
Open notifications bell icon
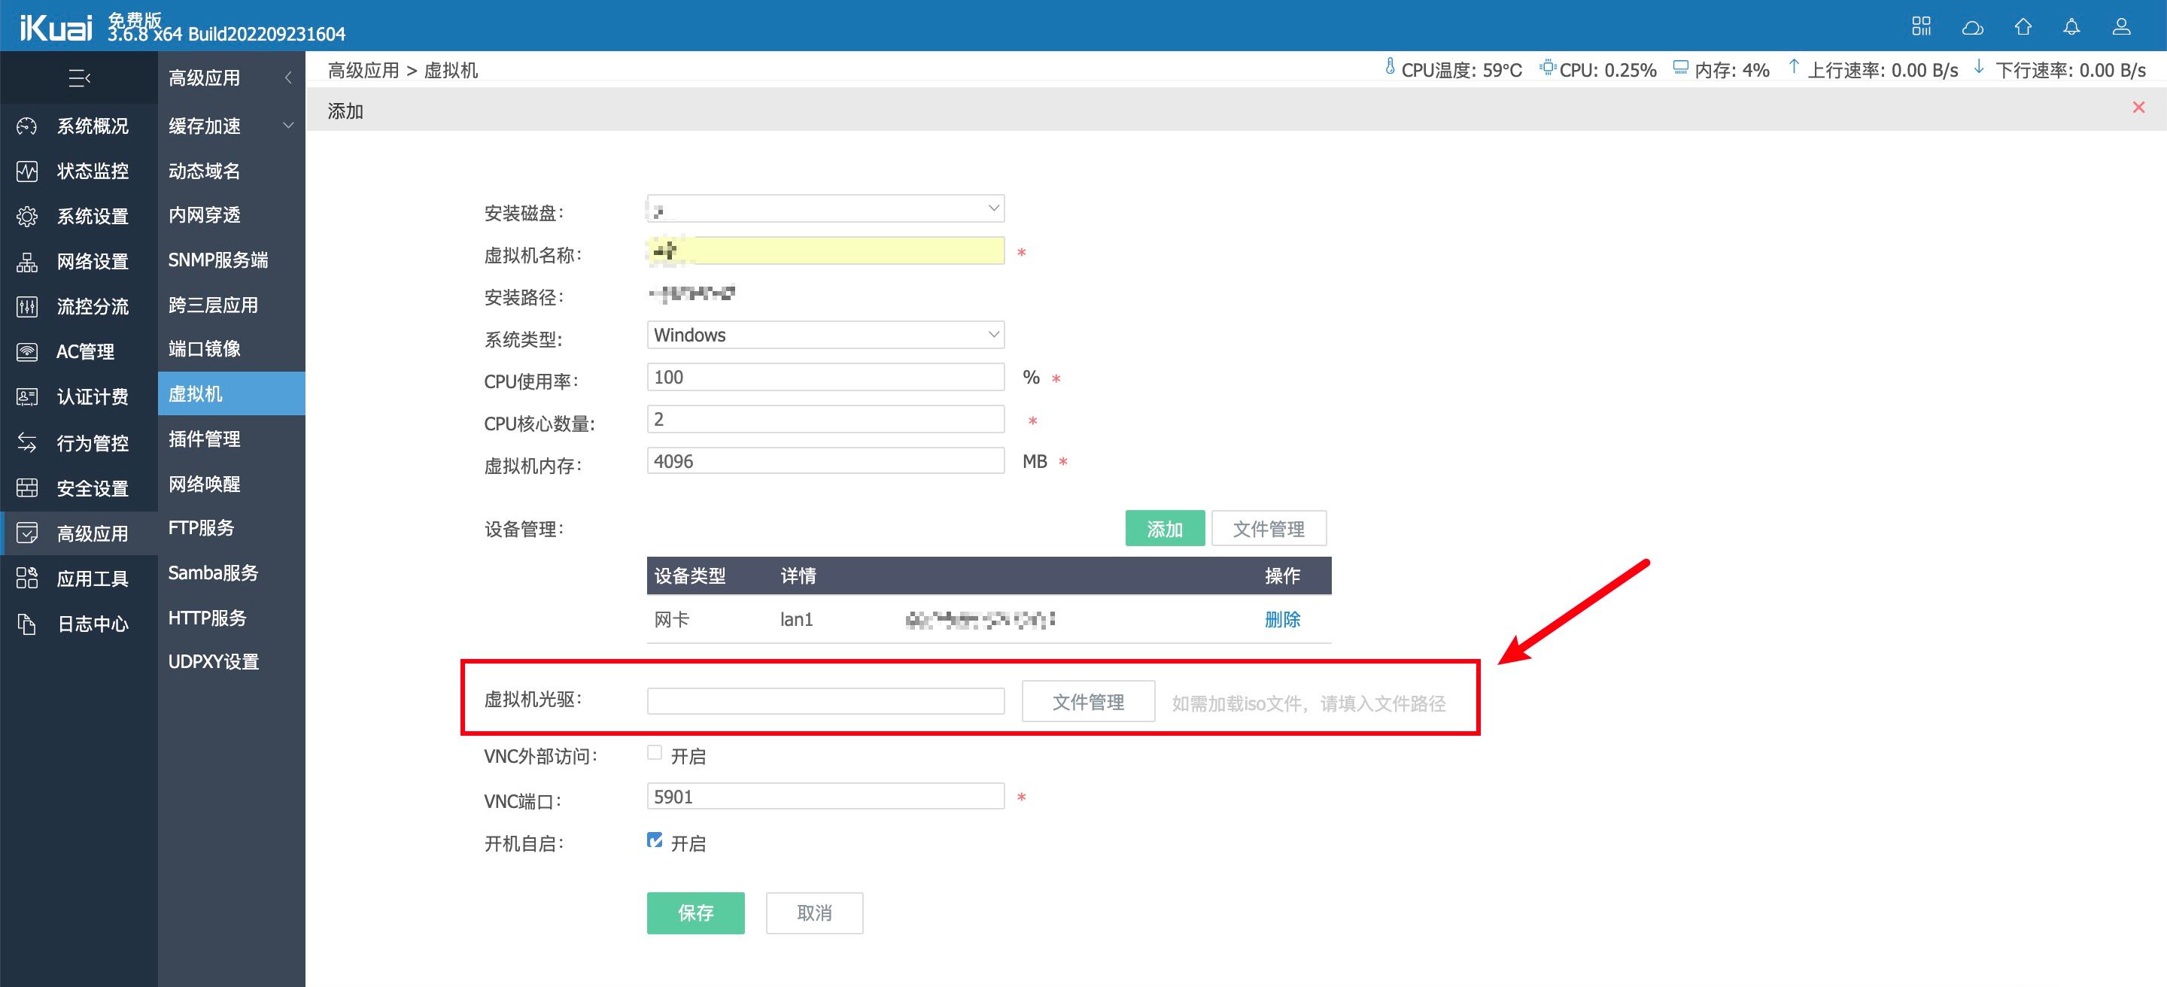2072,27
